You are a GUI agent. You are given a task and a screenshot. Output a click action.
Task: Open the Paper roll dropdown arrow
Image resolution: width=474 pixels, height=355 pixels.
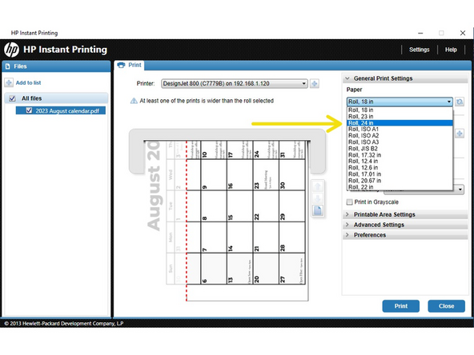(x=449, y=102)
